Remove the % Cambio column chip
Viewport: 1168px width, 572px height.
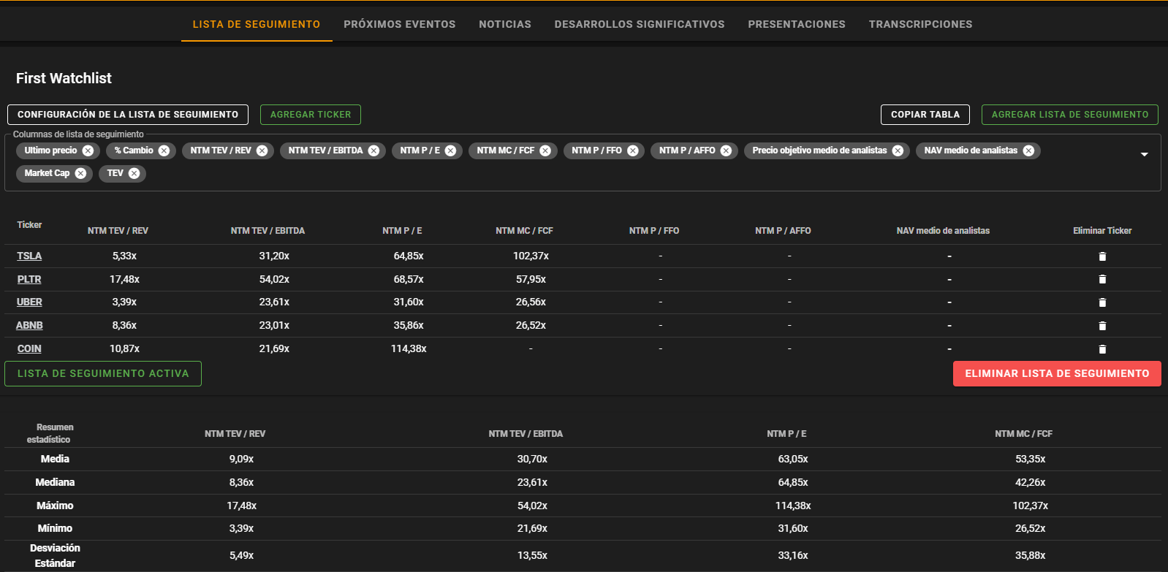pos(164,150)
